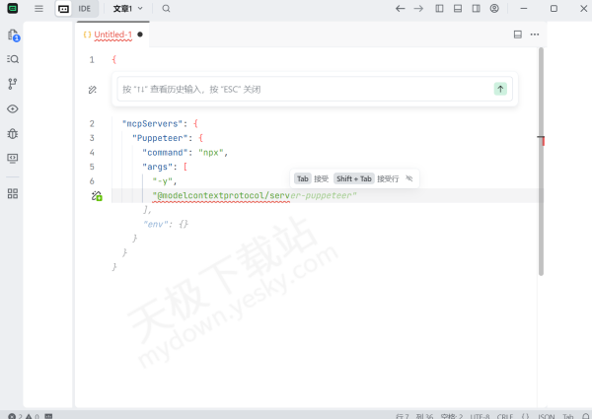Viewport: 592px width, 419px height.
Task: Open the Search panel in activity bar
Action: coord(13,59)
